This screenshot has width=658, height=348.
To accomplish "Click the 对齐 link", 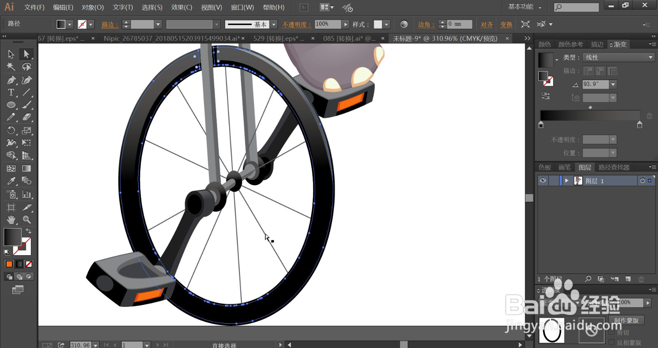I will pyautogui.click(x=487, y=25).
